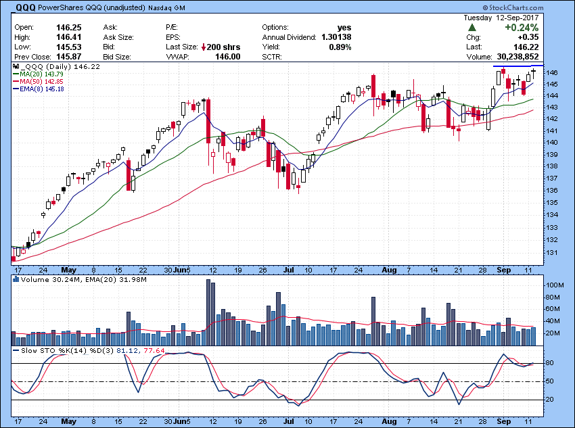Click the candlestick chart-type icon beside _QQQ (Daily)
575x428 pixels.
[x=16, y=67]
